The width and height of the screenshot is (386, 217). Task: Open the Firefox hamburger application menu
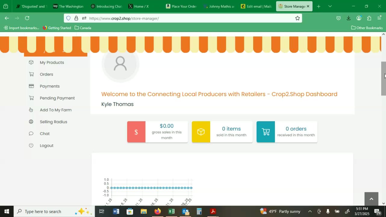point(379,18)
